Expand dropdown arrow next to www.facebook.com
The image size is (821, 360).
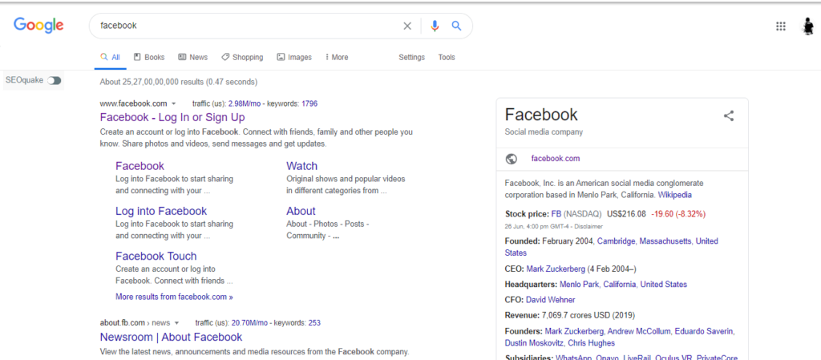174,103
